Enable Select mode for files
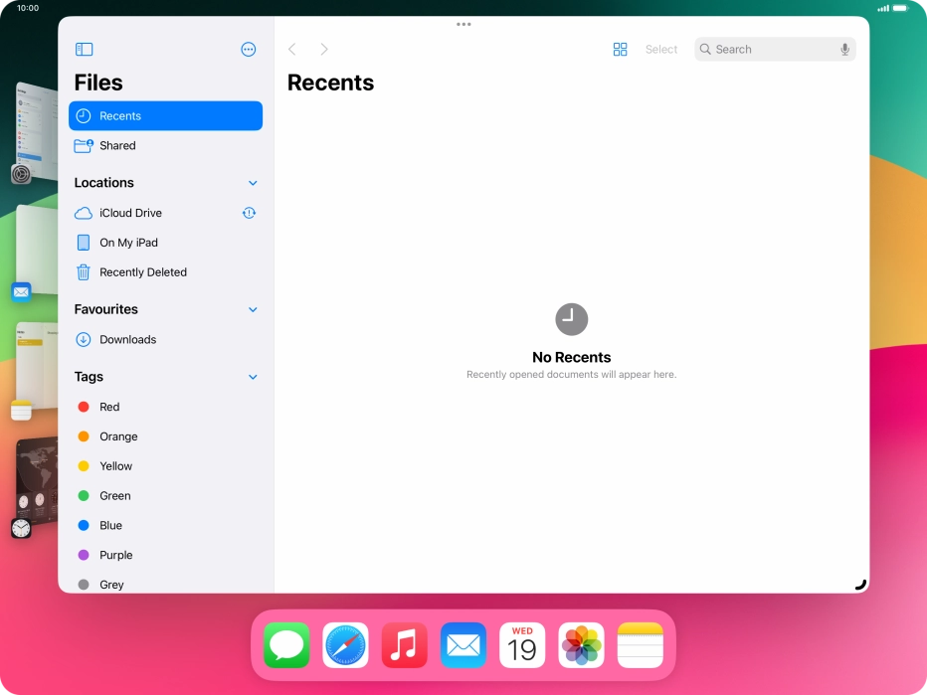The image size is (927, 695). click(x=660, y=49)
